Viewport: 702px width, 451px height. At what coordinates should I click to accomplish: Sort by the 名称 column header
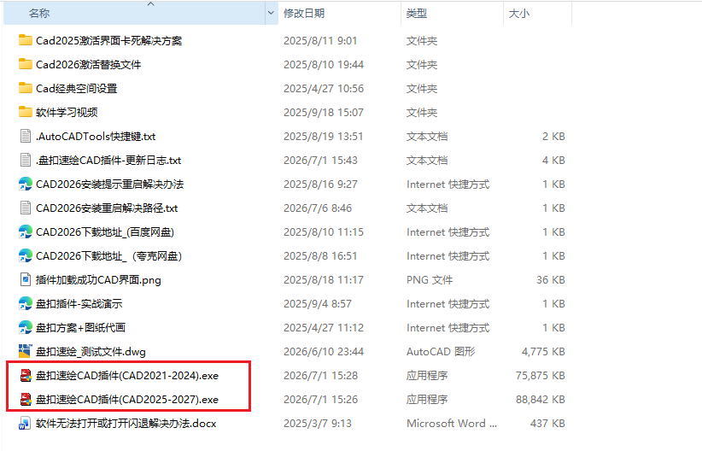[134, 14]
